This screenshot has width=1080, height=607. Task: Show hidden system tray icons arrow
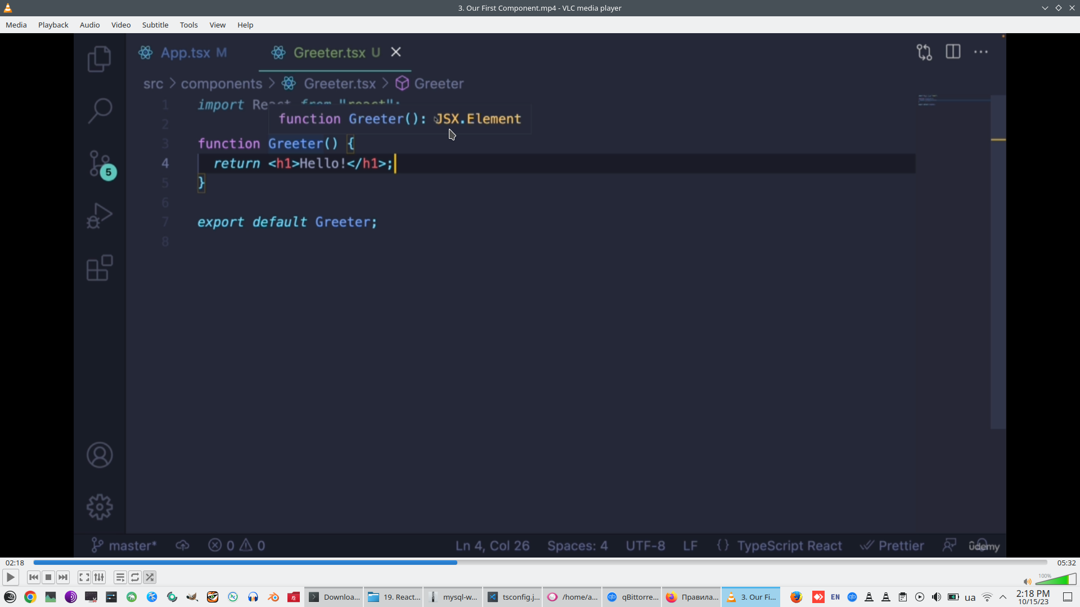click(1003, 597)
